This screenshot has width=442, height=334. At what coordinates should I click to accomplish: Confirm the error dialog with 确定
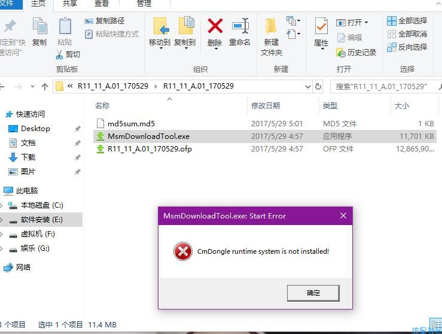tap(313, 293)
